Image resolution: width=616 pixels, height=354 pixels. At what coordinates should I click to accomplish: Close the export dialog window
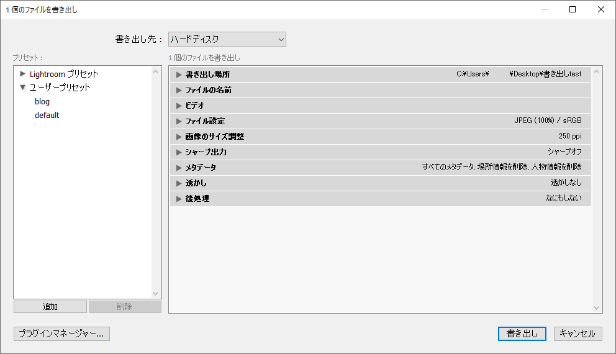point(600,9)
